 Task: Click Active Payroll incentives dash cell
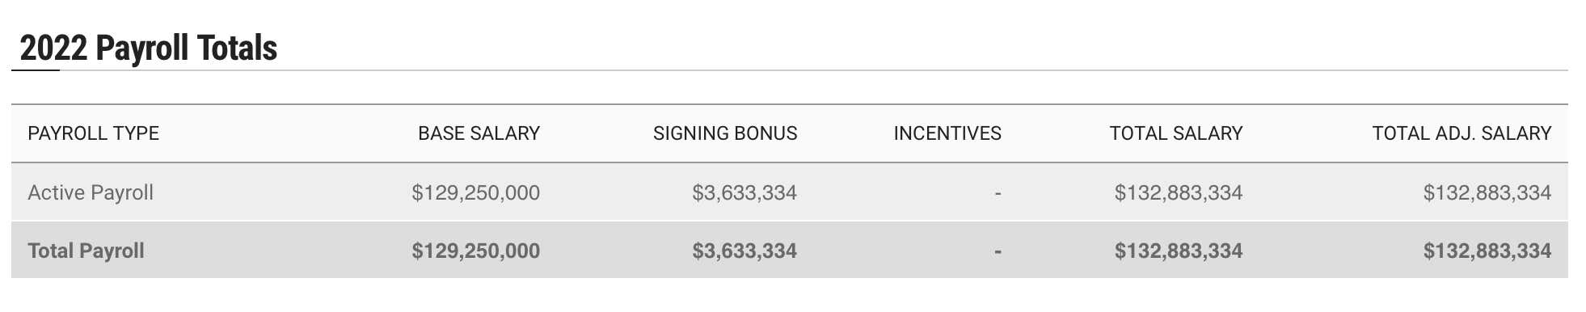point(998,193)
